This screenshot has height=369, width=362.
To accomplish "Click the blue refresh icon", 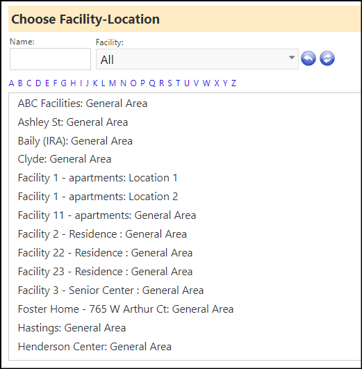I will [x=327, y=58].
